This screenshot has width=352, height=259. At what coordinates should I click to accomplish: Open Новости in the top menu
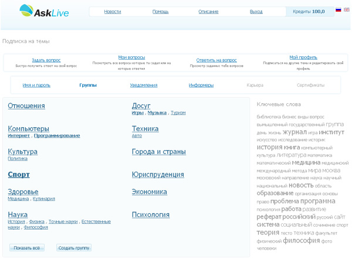[113, 12]
